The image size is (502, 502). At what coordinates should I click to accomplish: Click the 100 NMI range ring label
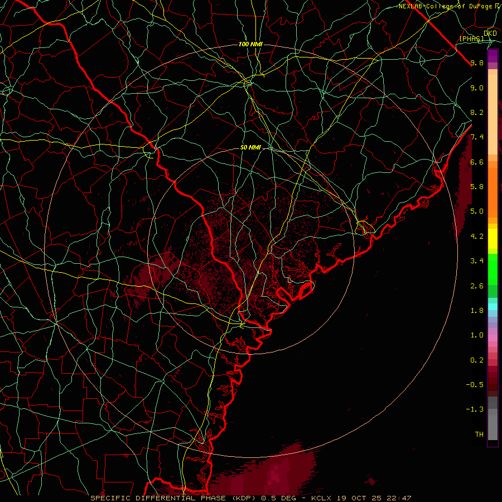coord(250,44)
